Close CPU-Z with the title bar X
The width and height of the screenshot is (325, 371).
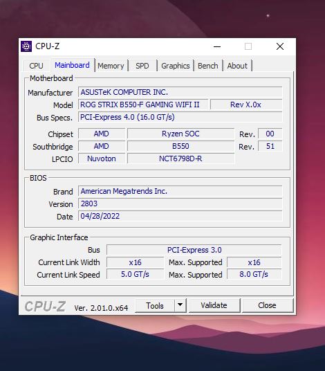[280, 46]
